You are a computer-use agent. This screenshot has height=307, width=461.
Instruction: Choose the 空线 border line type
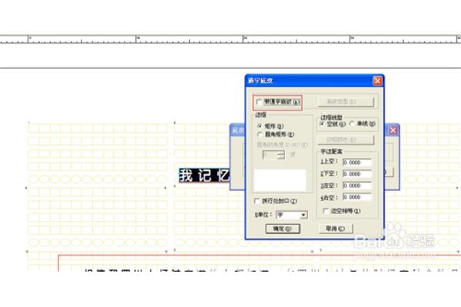(322, 124)
